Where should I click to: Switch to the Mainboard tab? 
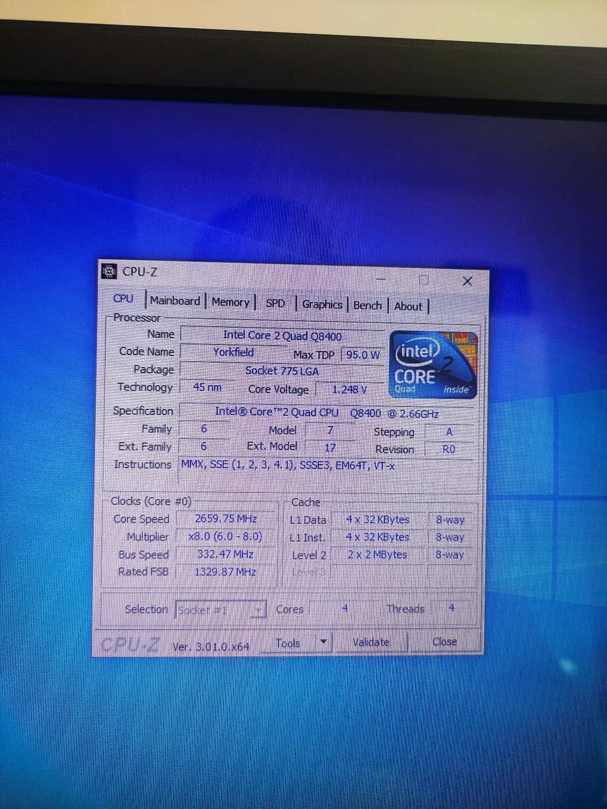[x=175, y=301]
